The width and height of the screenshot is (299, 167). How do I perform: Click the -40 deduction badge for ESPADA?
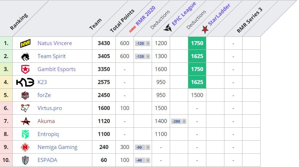[x=139, y=161]
